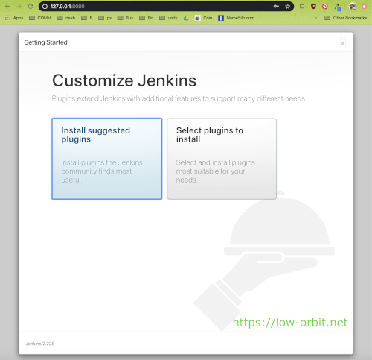This screenshot has height=360, width=372.
Task: Click the cast extension icon
Action: point(302,7)
